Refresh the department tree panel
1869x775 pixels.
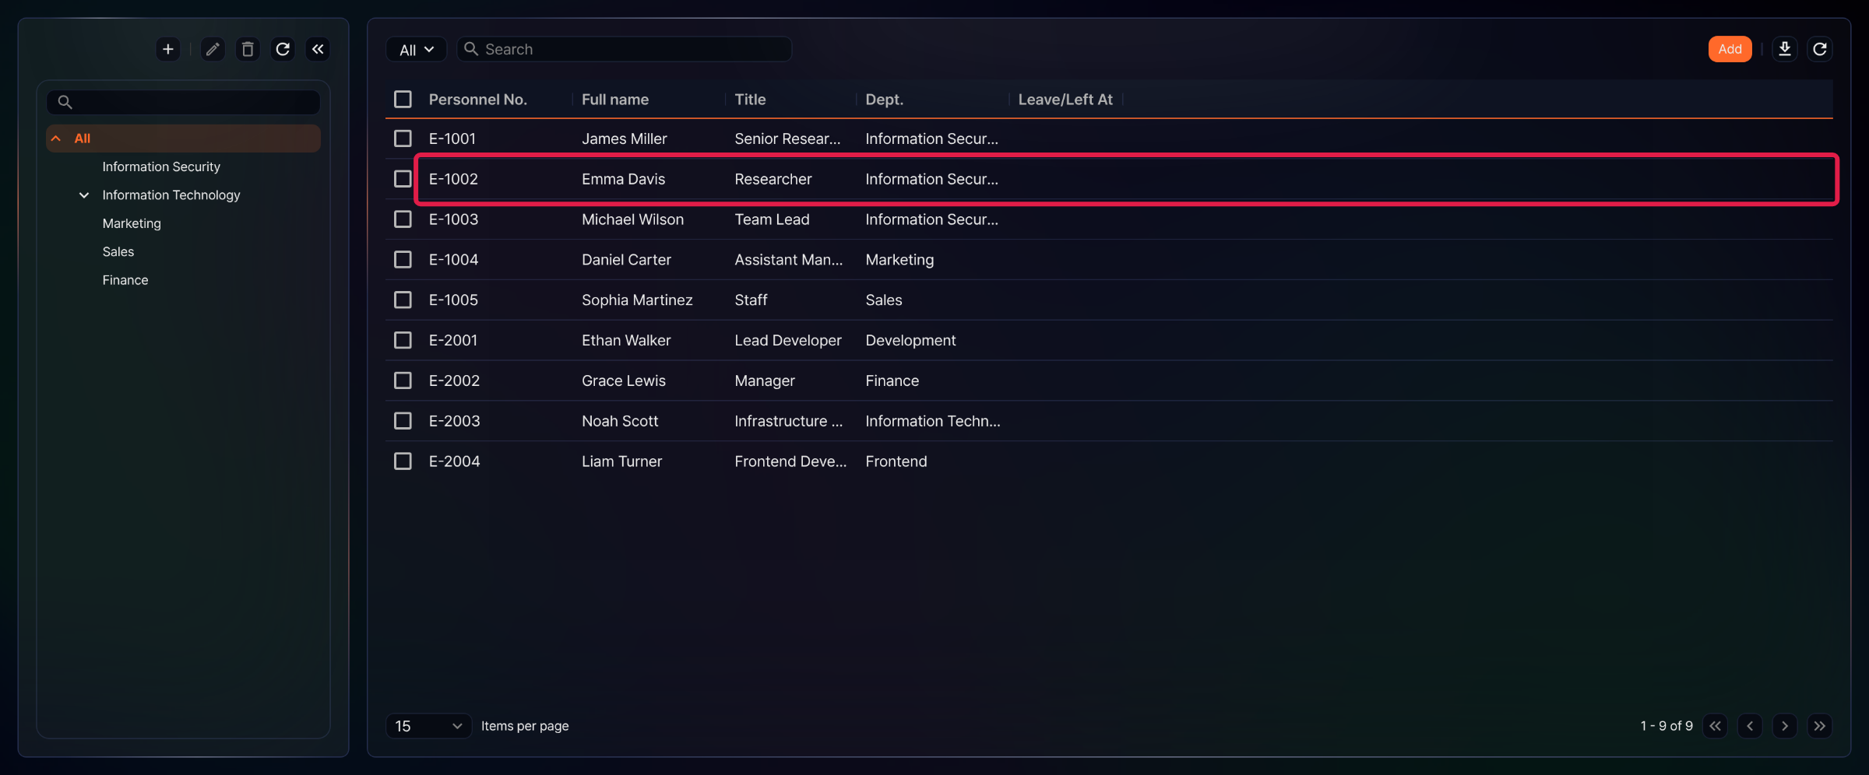(283, 49)
